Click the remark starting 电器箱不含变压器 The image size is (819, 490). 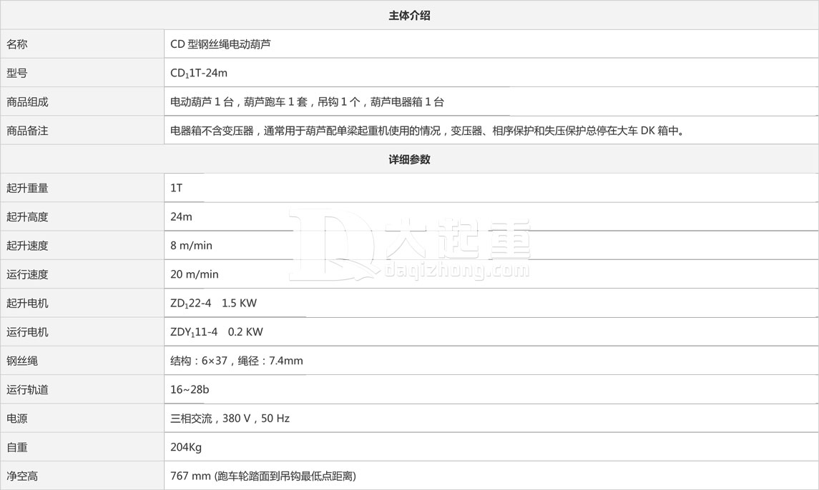[427, 131]
